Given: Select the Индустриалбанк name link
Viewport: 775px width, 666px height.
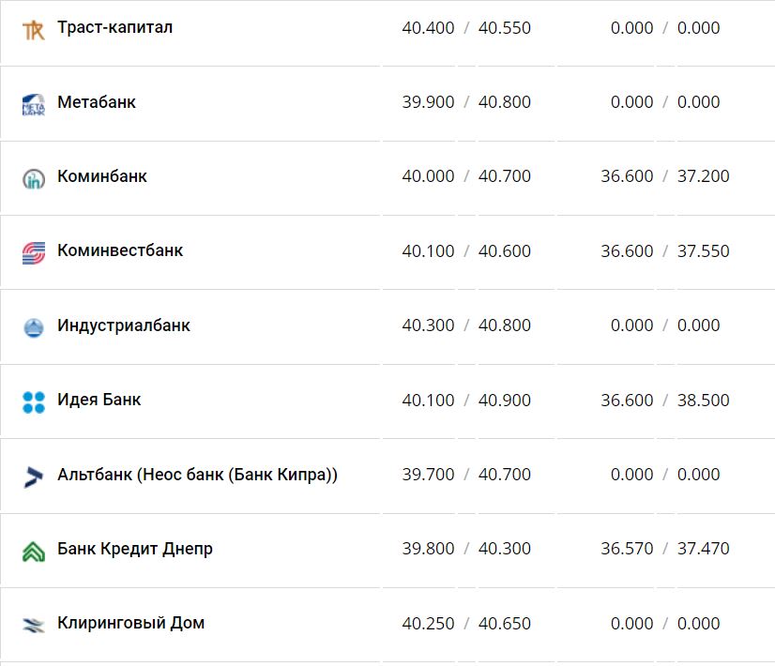Looking at the screenshot, I should [x=124, y=325].
